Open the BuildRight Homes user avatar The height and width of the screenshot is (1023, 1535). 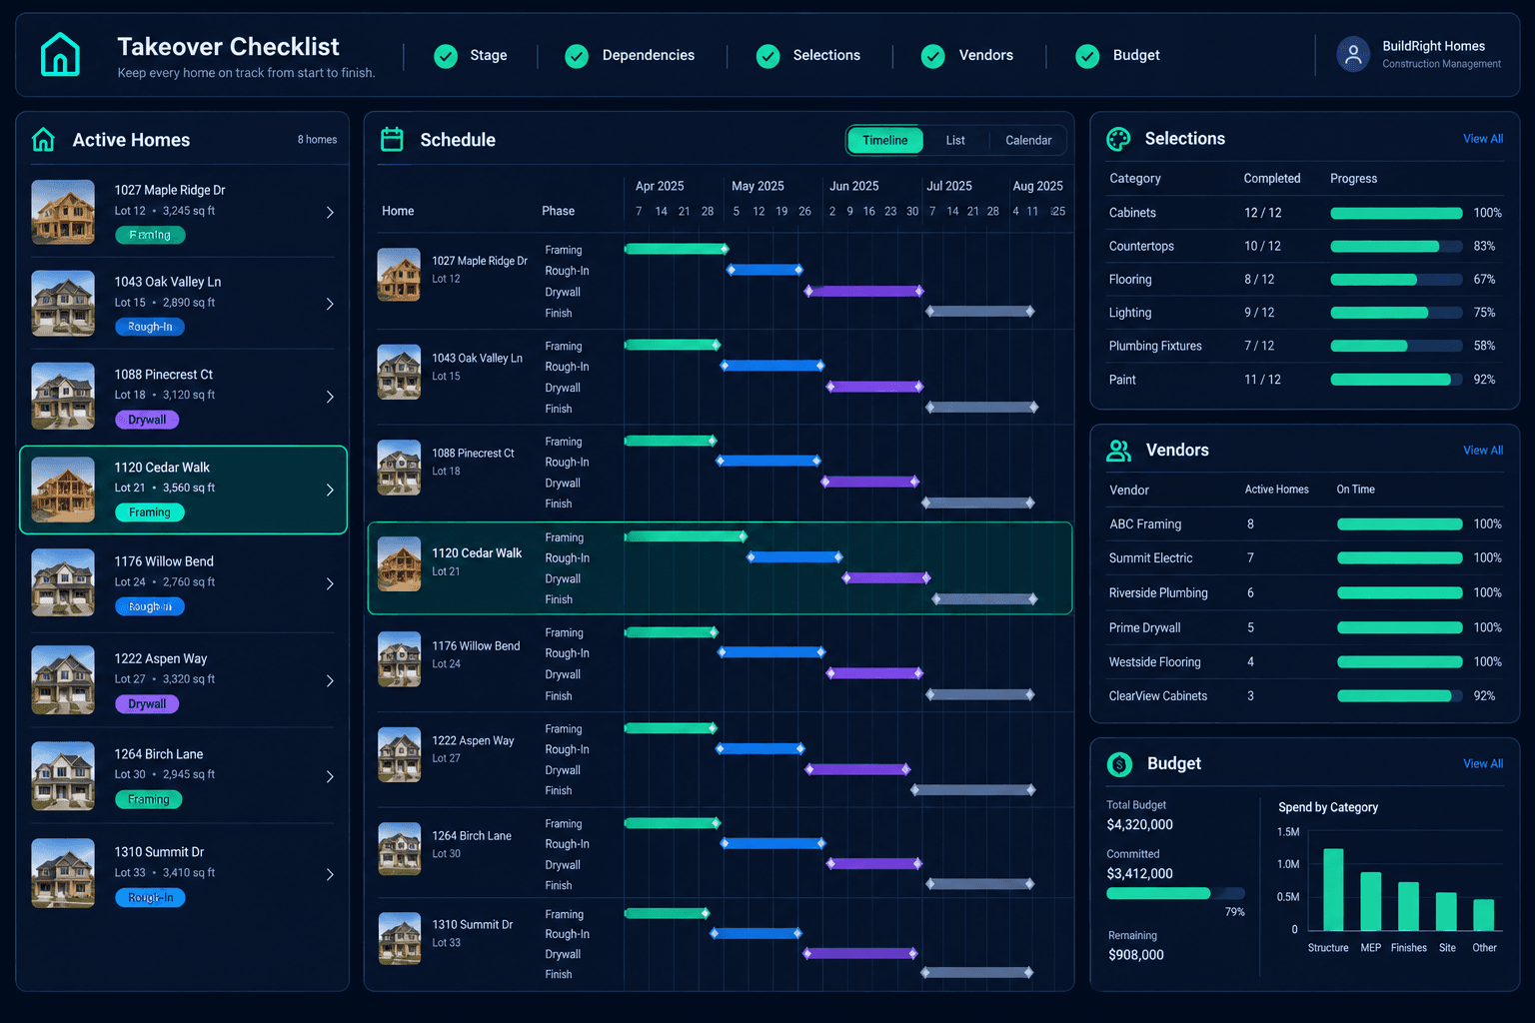(x=1353, y=55)
